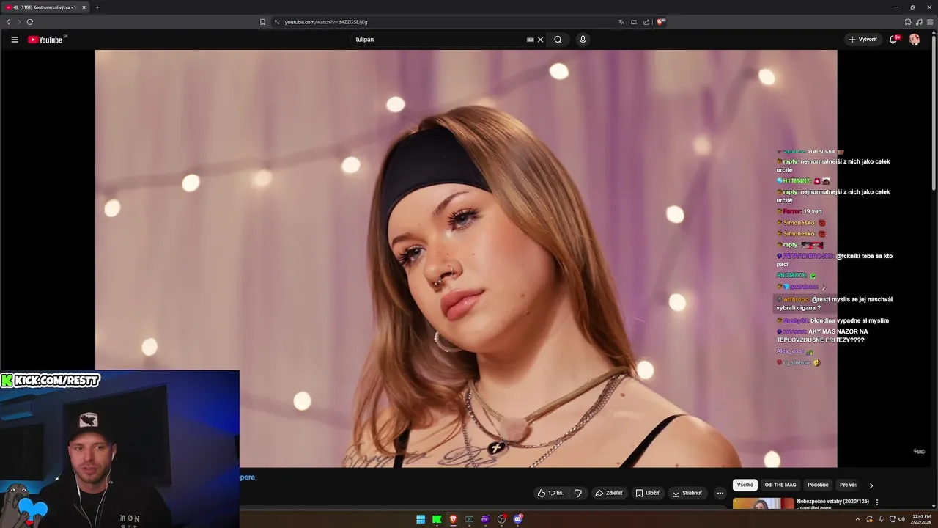Click the video player frame
The width and height of the screenshot is (938, 528).
click(x=466, y=258)
